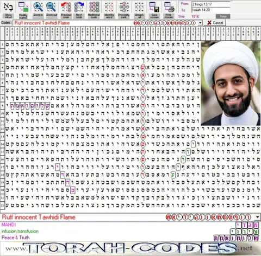Click the Codes label
Viewport: 261px width, 256px height.
pyautogui.click(x=7, y=23)
